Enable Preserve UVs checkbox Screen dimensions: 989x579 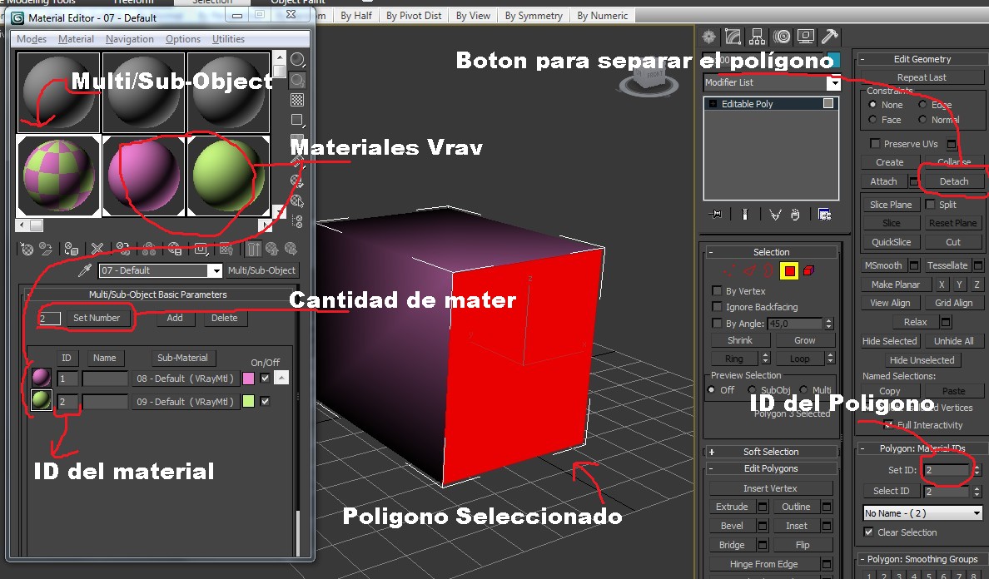875,143
